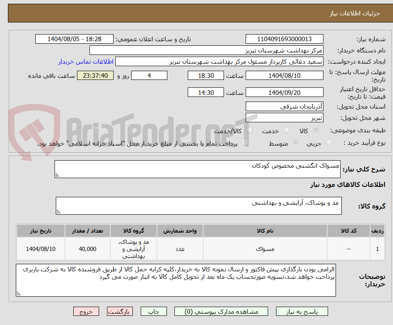Click the استان محل تحویل field

pyautogui.click(x=284, y=107)
